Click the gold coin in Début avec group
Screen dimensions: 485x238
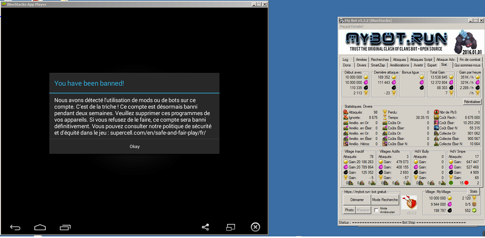click(365, 77)
